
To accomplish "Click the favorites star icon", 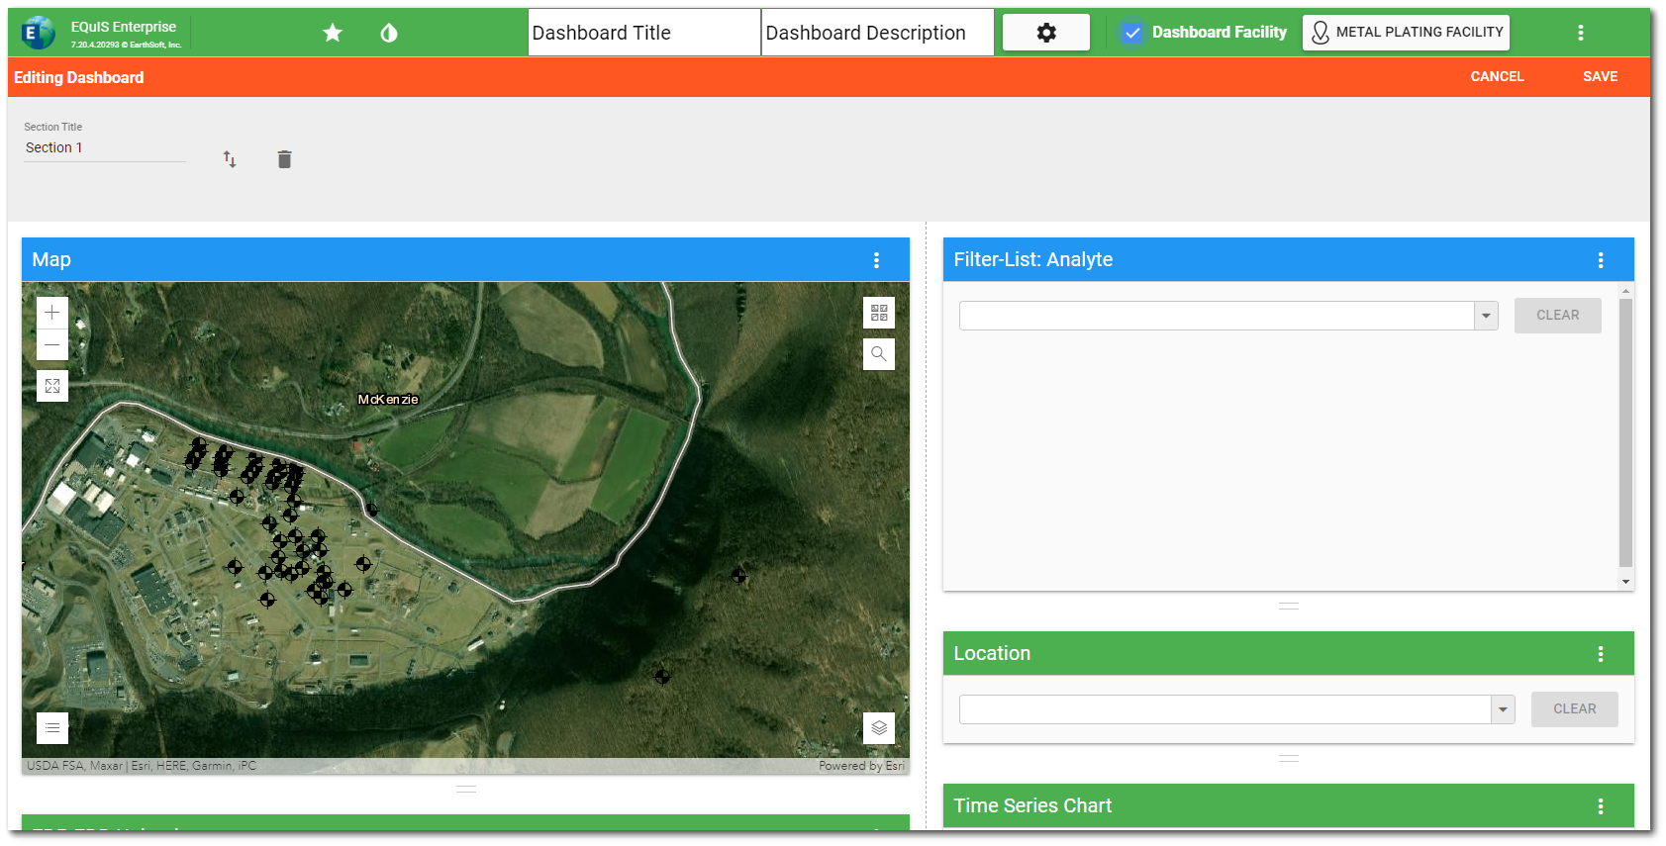I will (333, 33).
